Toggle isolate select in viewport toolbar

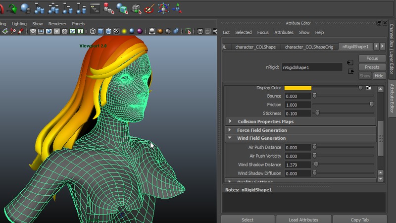tap(189, 31)
